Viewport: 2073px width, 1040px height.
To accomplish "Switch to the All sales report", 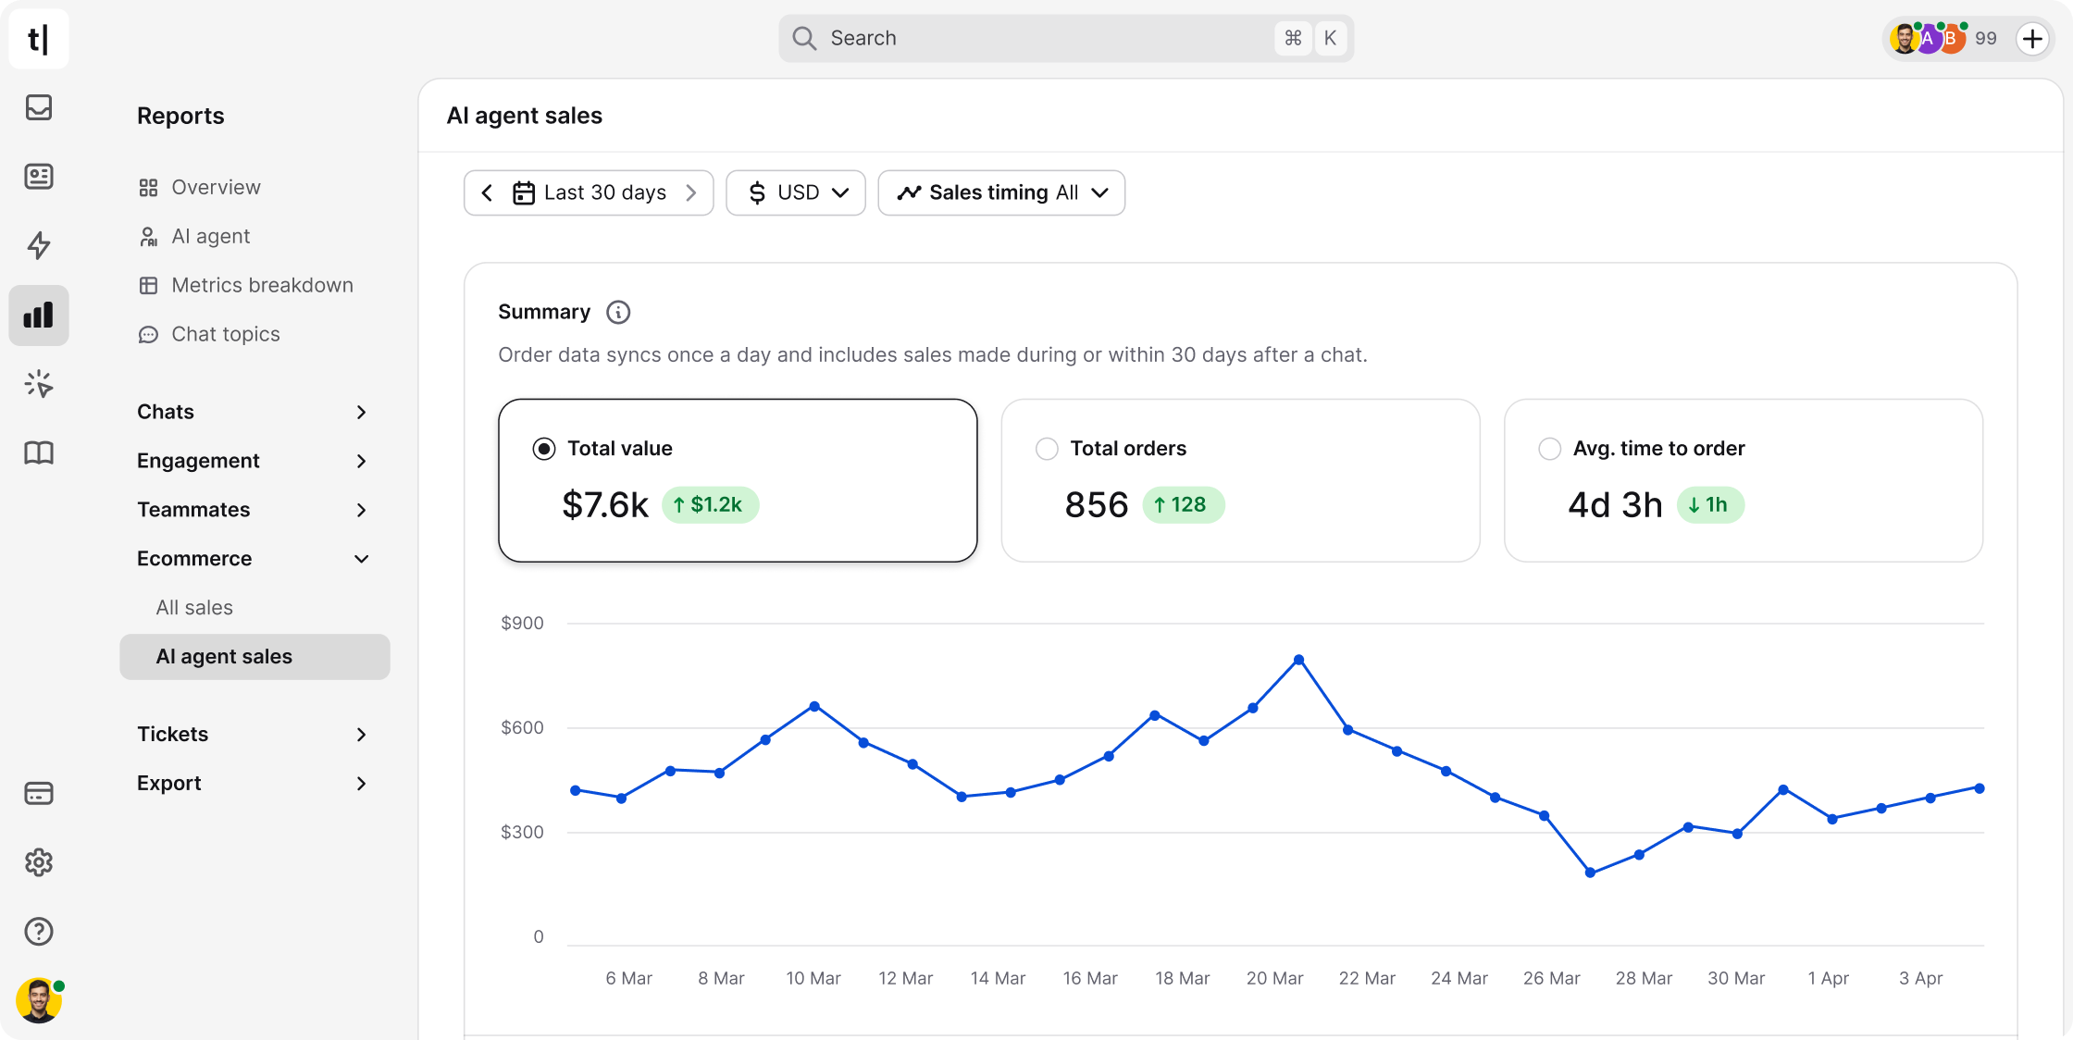I will pos(194,607).
